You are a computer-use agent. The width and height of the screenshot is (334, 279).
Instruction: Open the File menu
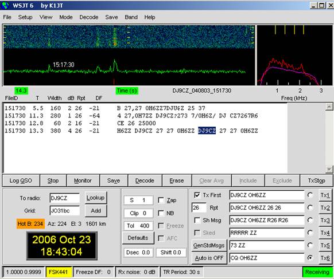7,17
